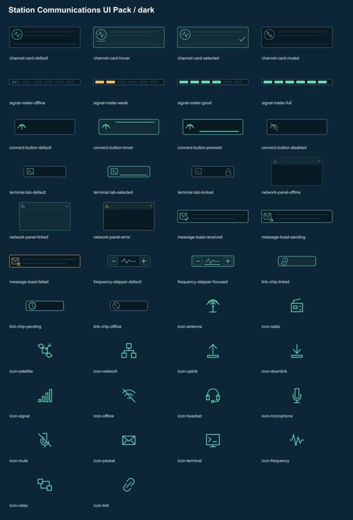Click the icon-uplink arrow glyph
This screenshot has height=520, width=353.
213,350
